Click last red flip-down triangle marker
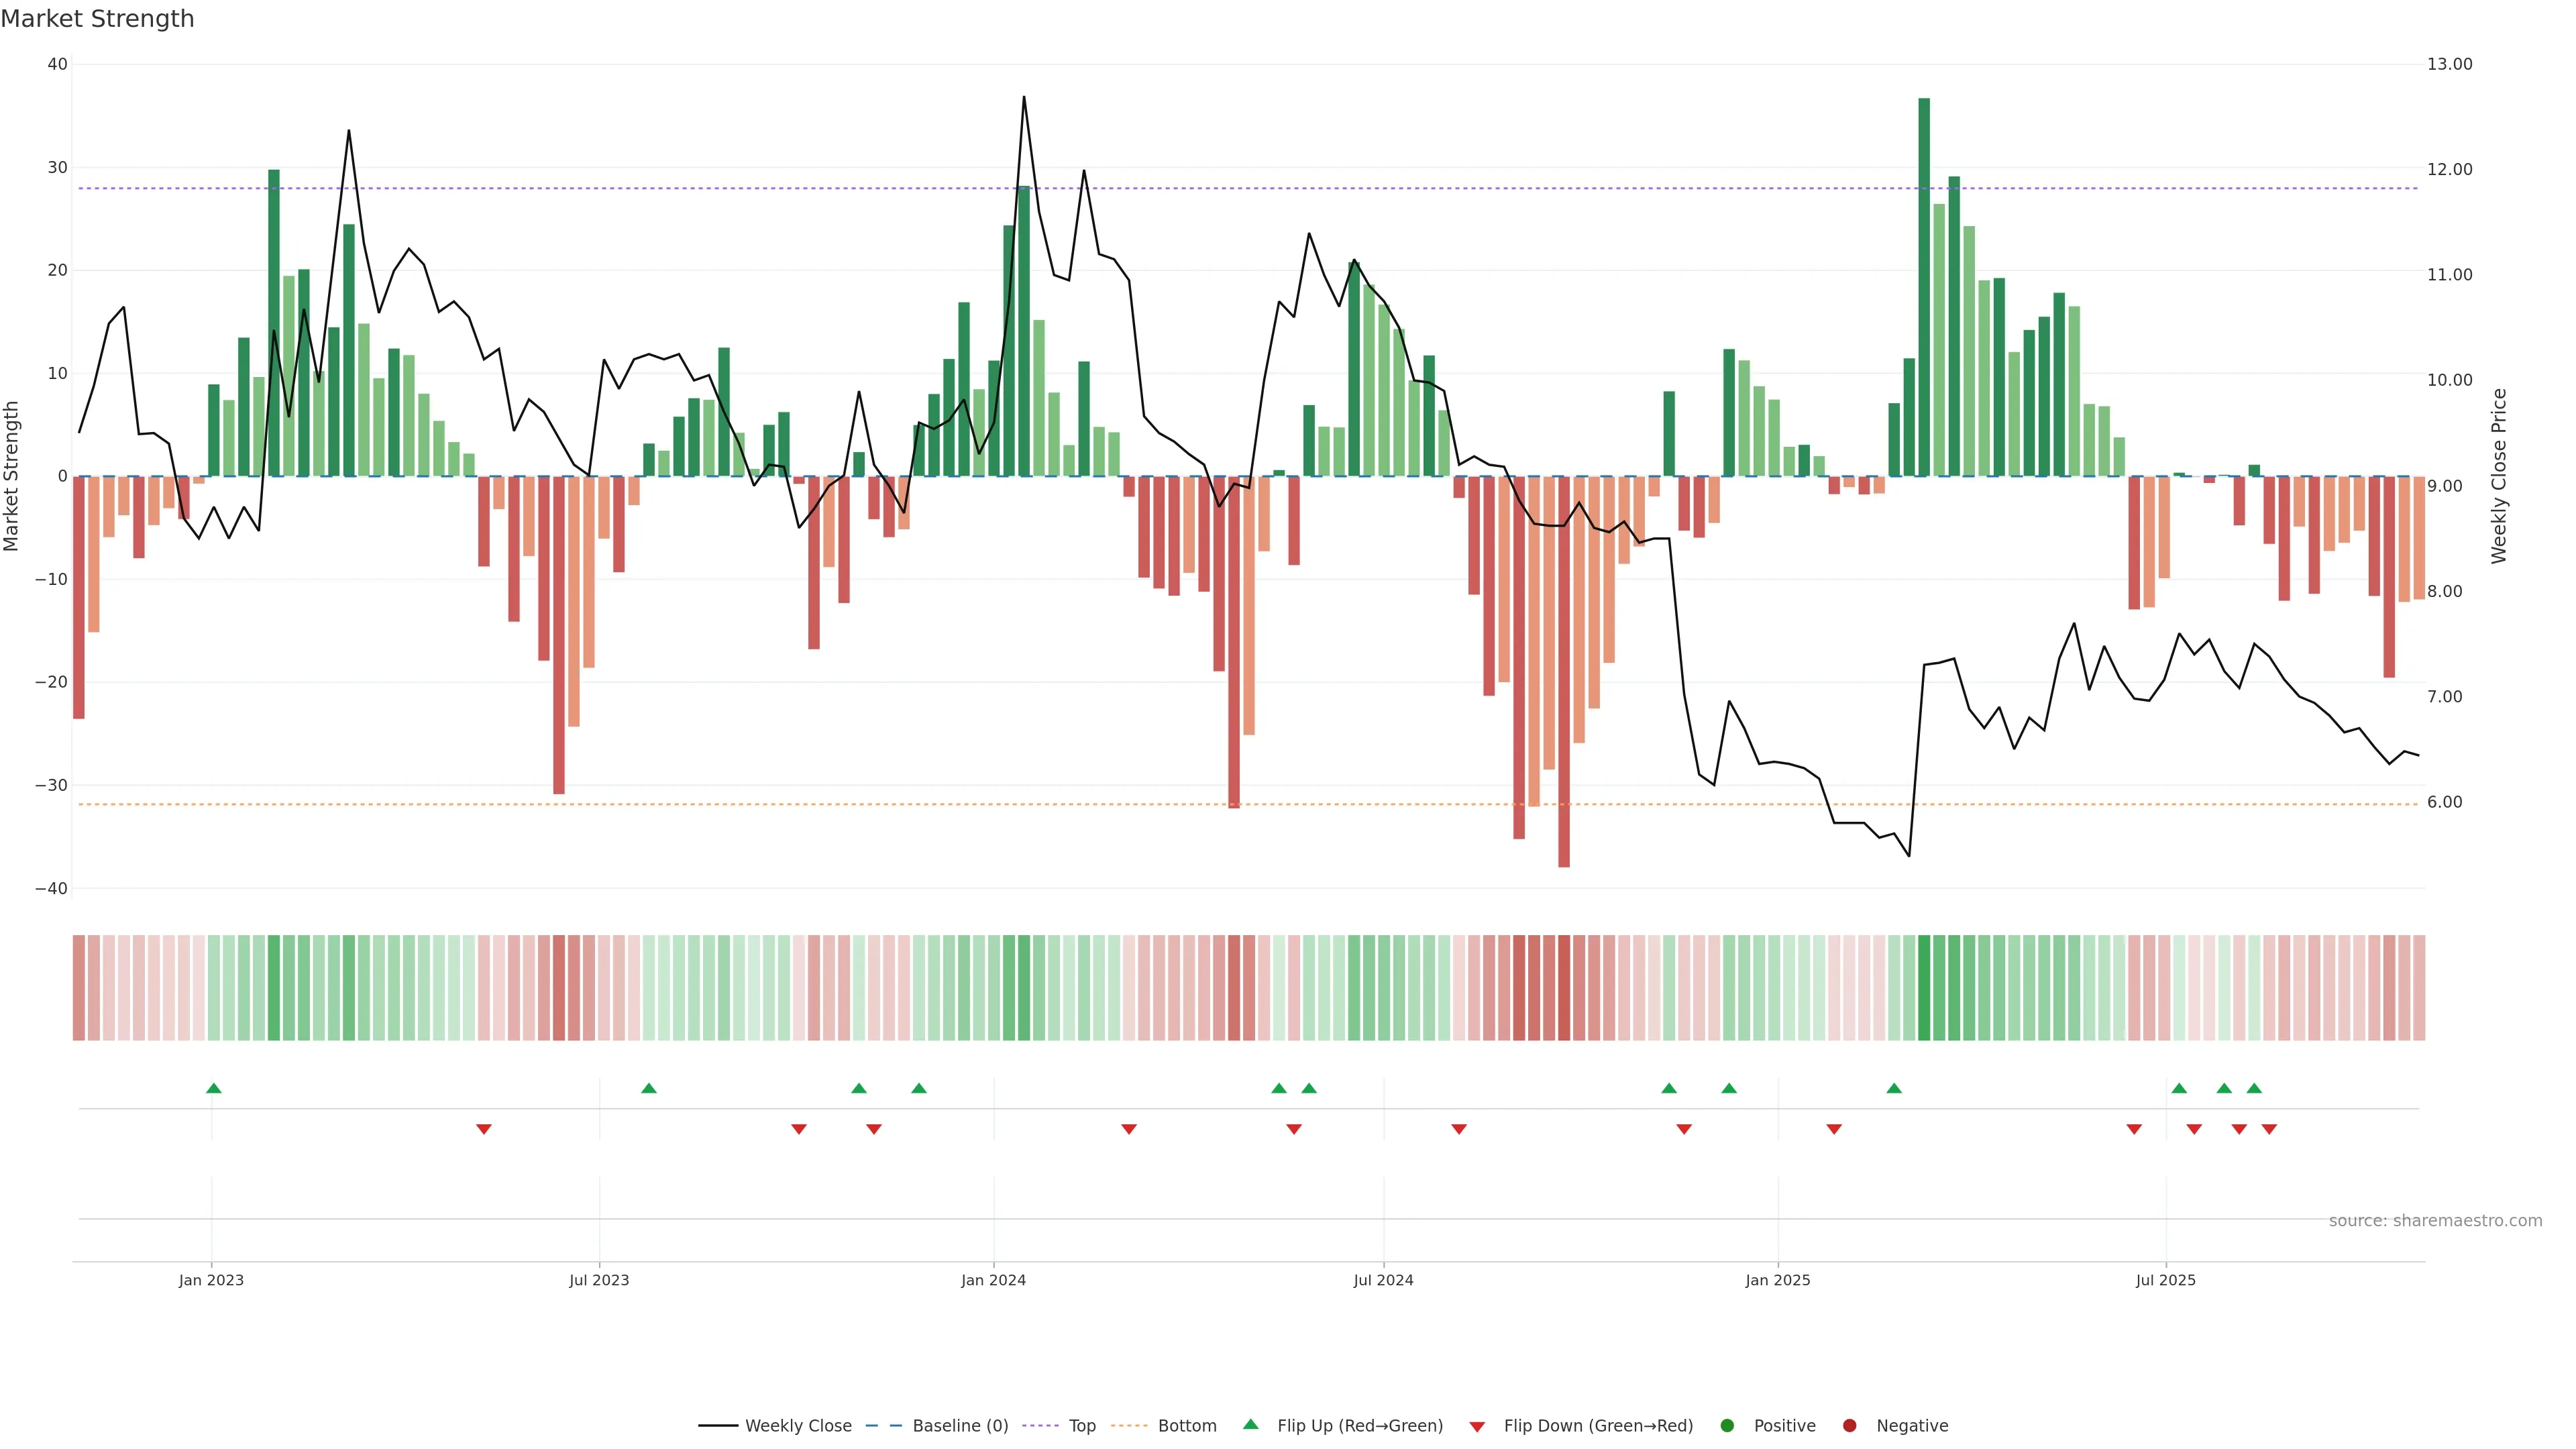The image size is (2576, 1449). (x=2269, y=1129)
